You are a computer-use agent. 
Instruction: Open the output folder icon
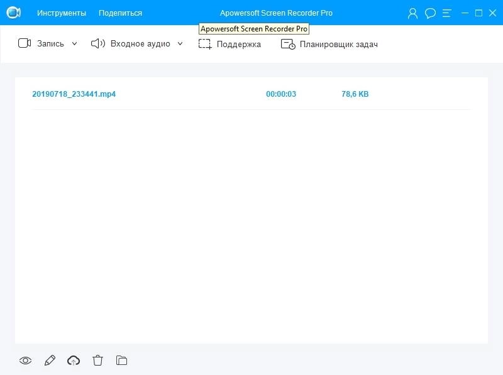[121, 361]
